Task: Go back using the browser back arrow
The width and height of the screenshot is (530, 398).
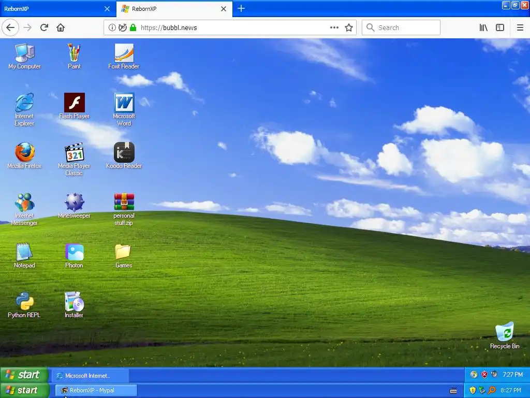Action: coord(10,27)
